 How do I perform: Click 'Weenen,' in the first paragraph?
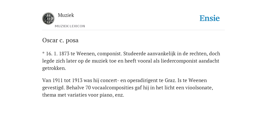[86, 54]
